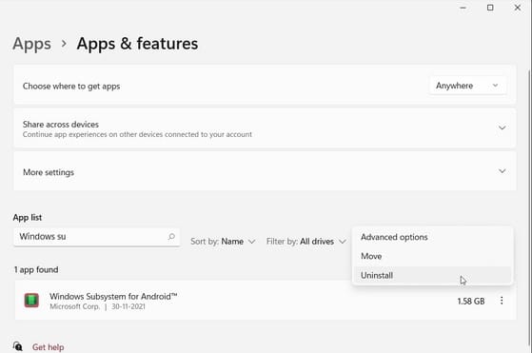Click the 'Choose where to get apps' label
532x353 pixels.
pyautogui.click(x=71, y=87)
